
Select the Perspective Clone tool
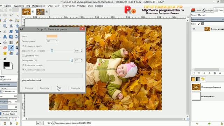click(x=11, y=53)
